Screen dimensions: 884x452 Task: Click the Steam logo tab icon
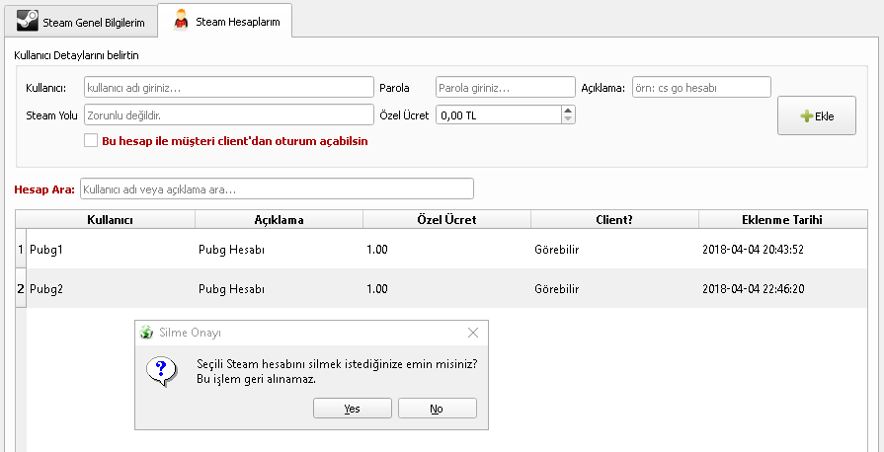[29, 20]
